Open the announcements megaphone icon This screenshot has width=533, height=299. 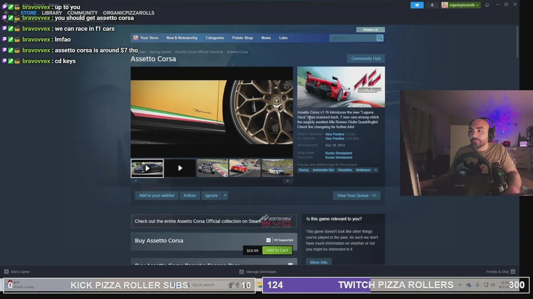(x=417, y=5)
